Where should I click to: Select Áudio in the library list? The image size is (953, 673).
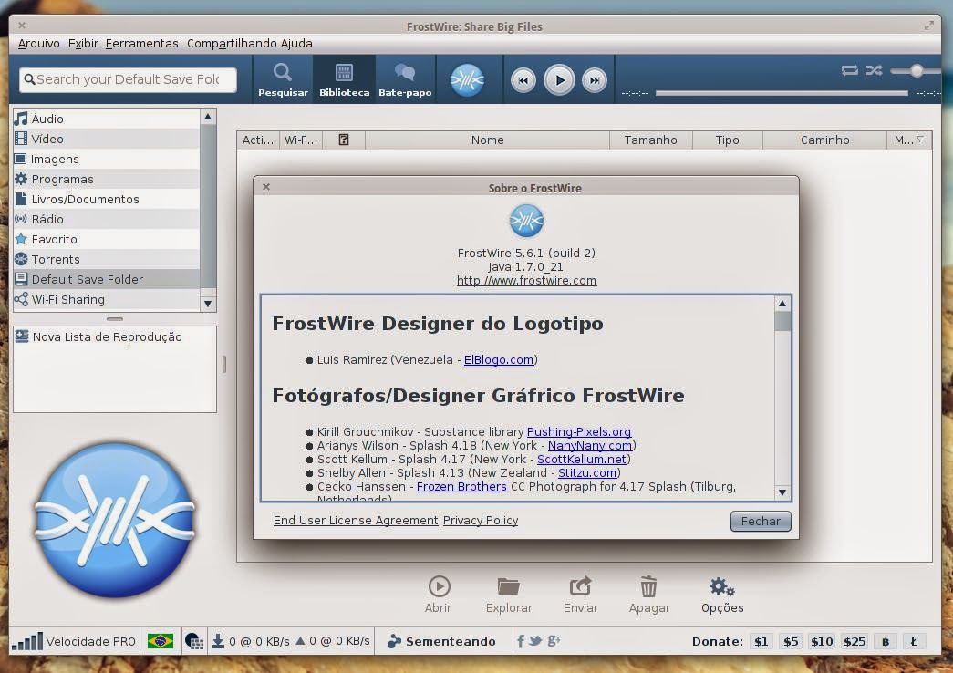[x=107, y=119]
